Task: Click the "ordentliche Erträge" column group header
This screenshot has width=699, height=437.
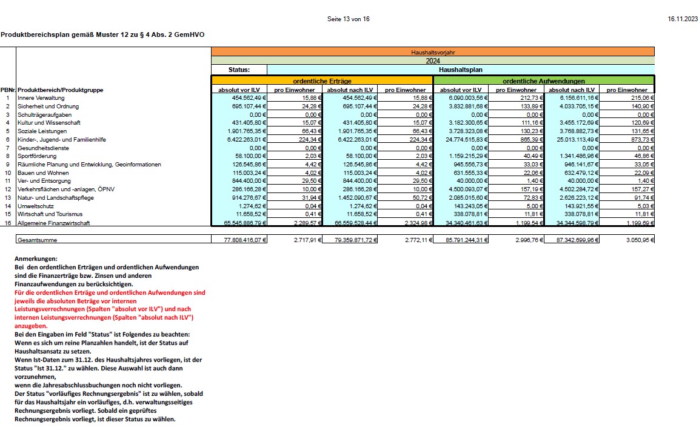Action: coord(322,80)
